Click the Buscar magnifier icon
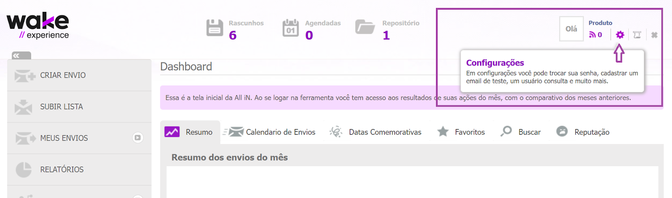 [506, 131]
